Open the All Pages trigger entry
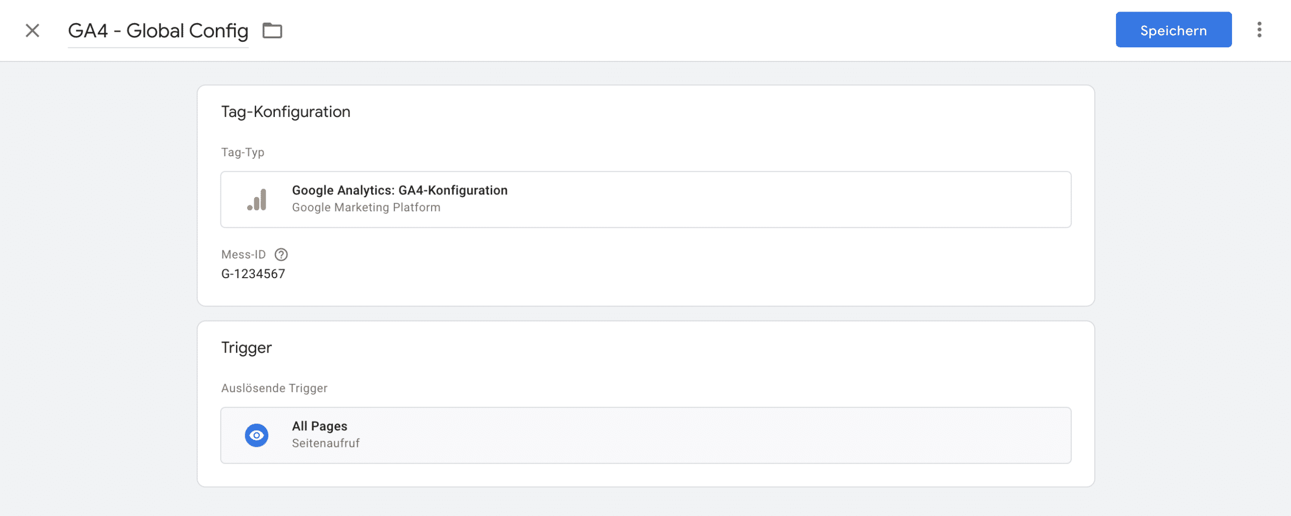This screenshot has width=1291, height=516. coord(645,435)
